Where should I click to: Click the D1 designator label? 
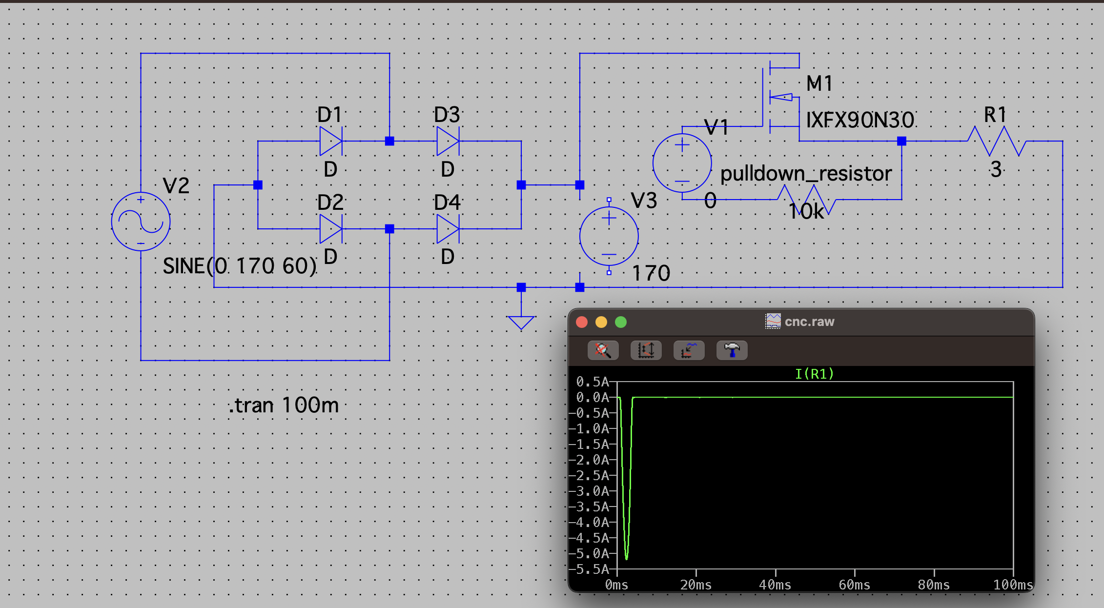point(329,115)
